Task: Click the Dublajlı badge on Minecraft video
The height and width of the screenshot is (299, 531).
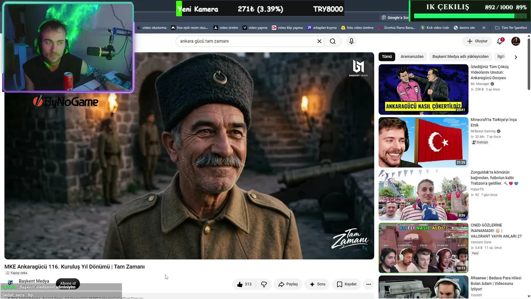Action: [480, 142]
